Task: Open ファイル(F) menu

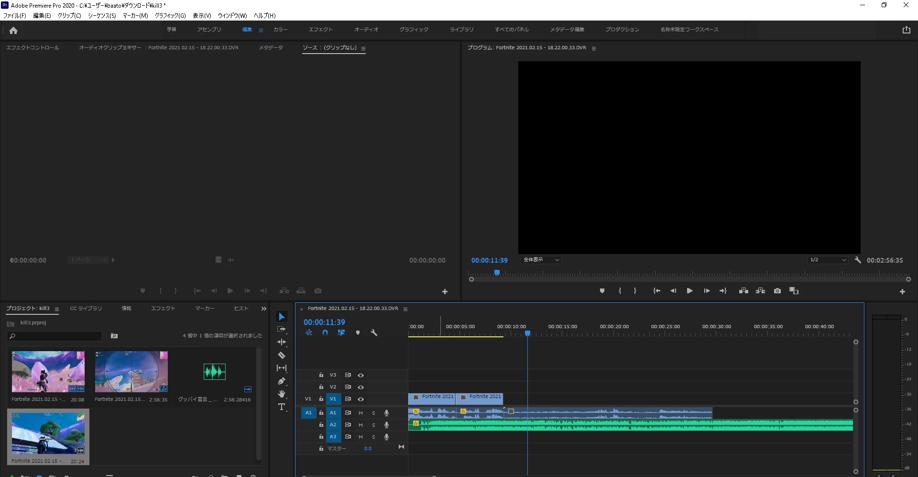Action: pos(15,16)
